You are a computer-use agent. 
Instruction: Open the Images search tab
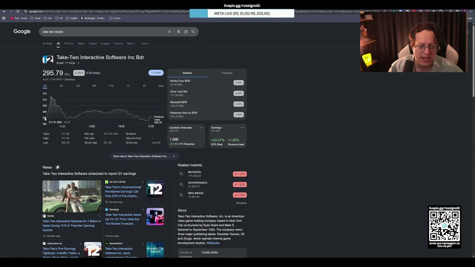coord(105,43)
